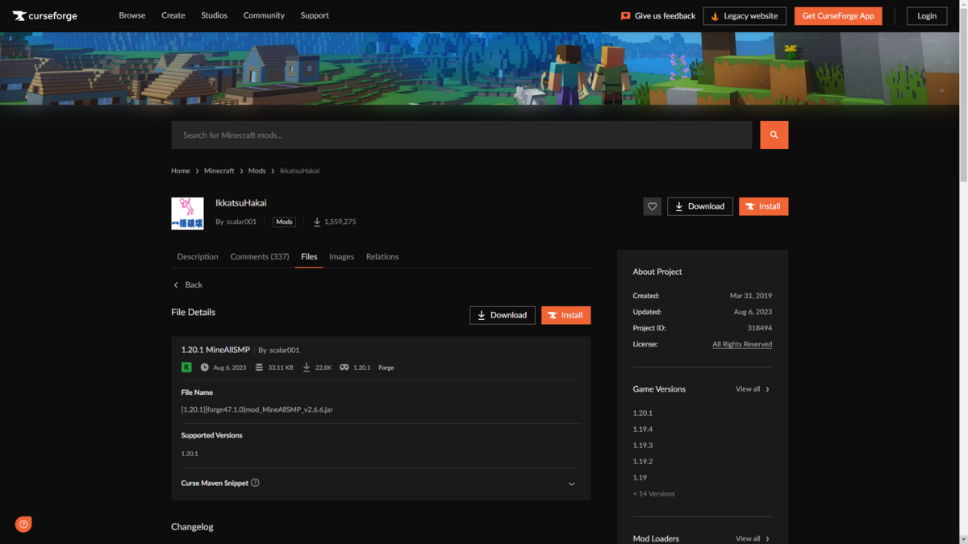The width and height of the screenshot is (968, 544).
Task: Select the Files tab
Action: [x=309, y=256]
